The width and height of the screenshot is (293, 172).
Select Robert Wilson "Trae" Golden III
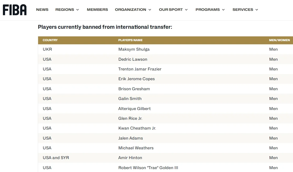[148, 168]
